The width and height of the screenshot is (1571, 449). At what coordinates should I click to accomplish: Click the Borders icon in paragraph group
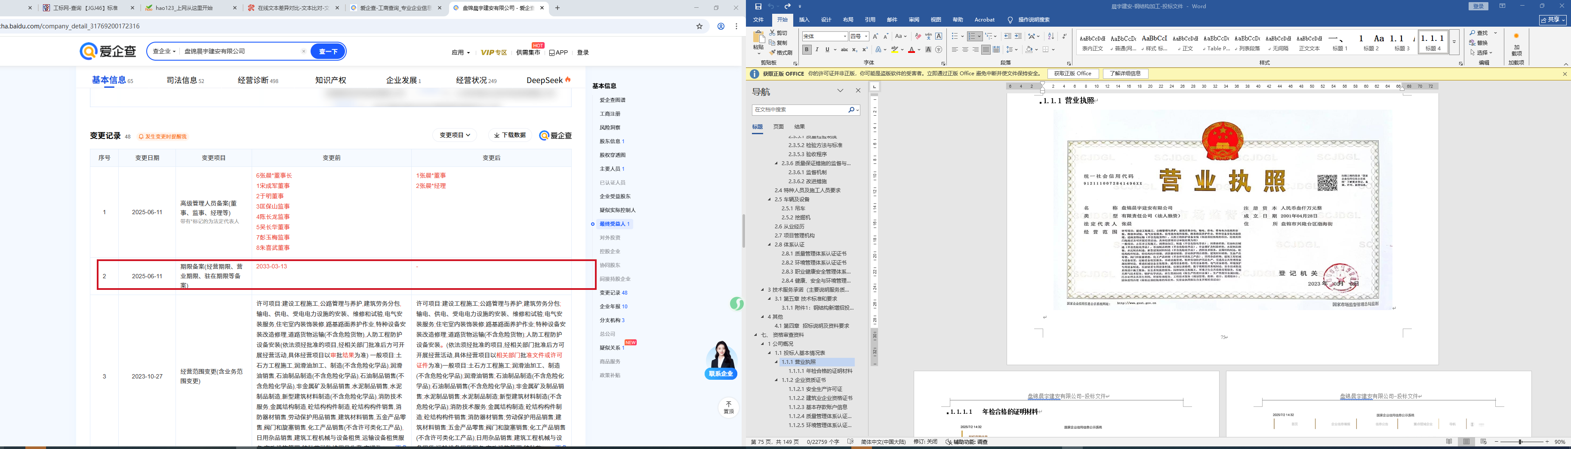pyautogui.click(x=1045, y=50)
